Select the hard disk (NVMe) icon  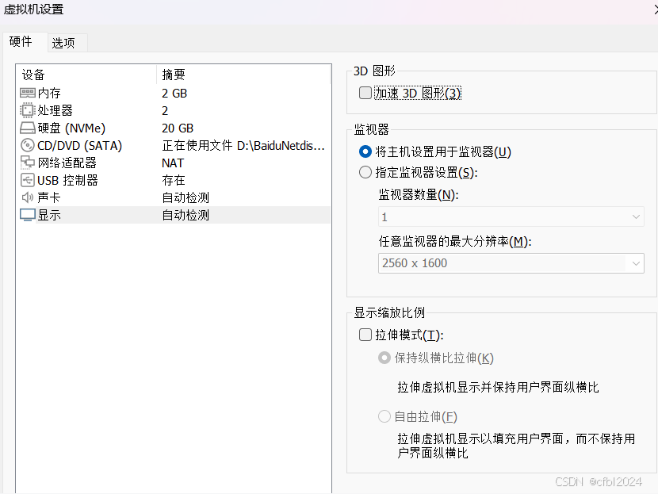tap(28, 128)
